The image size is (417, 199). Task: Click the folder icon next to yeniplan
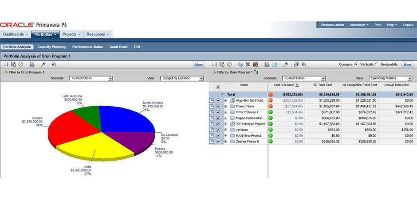pos(233,130)
